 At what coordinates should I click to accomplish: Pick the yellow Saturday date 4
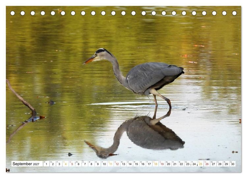pyautogui.click(x=66, y=164)
